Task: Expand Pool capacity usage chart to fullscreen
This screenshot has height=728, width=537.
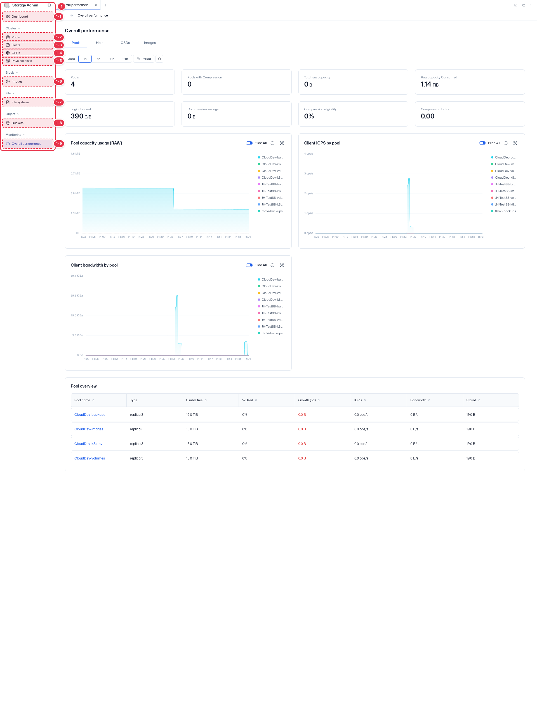Action: coord(282,143)
